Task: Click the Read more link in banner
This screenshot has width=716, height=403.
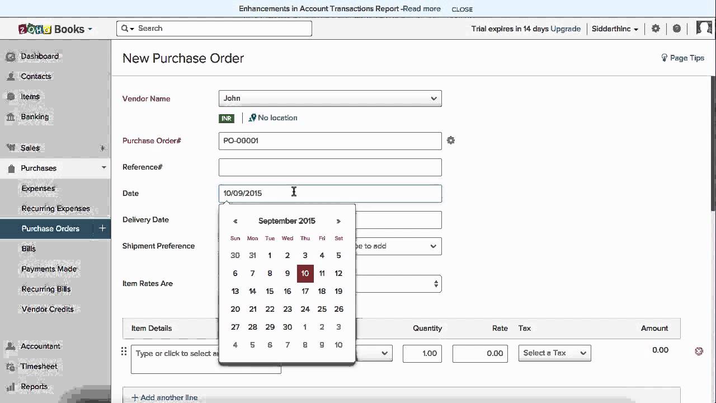Action: pyautogui.click(x=421, y=9)
